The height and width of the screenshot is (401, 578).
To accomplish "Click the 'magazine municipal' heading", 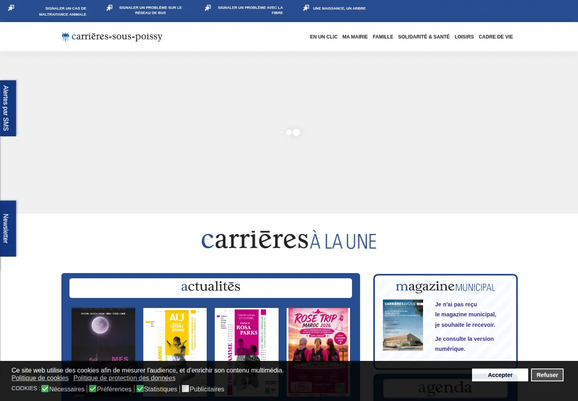I will pyautogui.click(x=446, y=287).
